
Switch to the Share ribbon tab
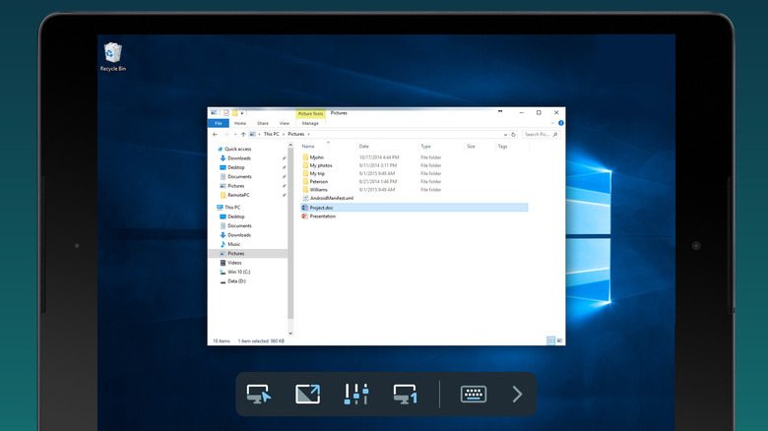coord(263,123)
